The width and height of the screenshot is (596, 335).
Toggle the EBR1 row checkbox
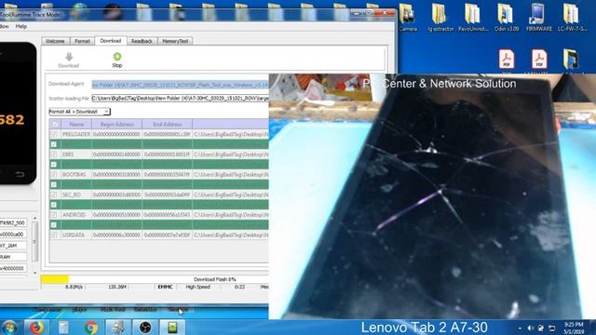(54, 154)
